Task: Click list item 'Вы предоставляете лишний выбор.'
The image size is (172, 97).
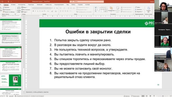Action: coord(80,64)
